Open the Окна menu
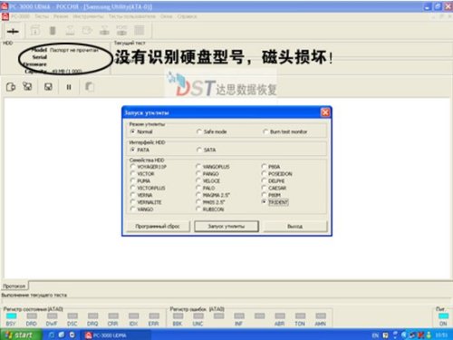This screenshot has width=453, height=340. tap(166, 16)
